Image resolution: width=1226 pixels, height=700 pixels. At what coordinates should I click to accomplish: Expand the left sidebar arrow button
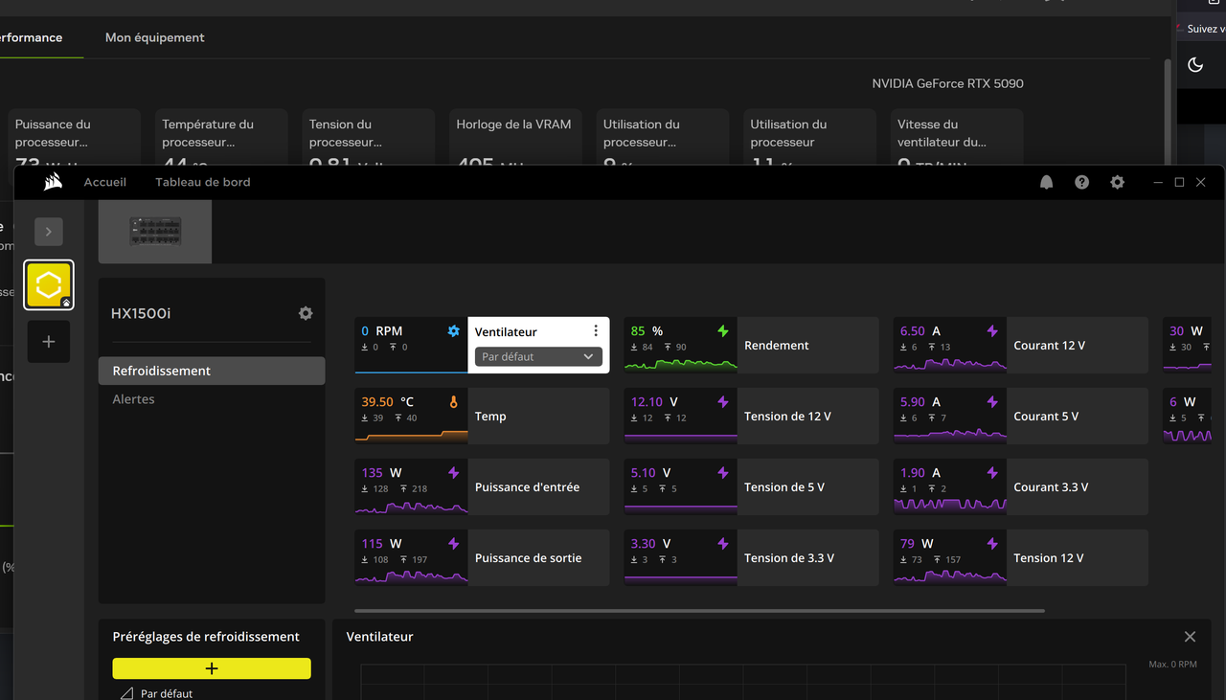pos(49,232)
